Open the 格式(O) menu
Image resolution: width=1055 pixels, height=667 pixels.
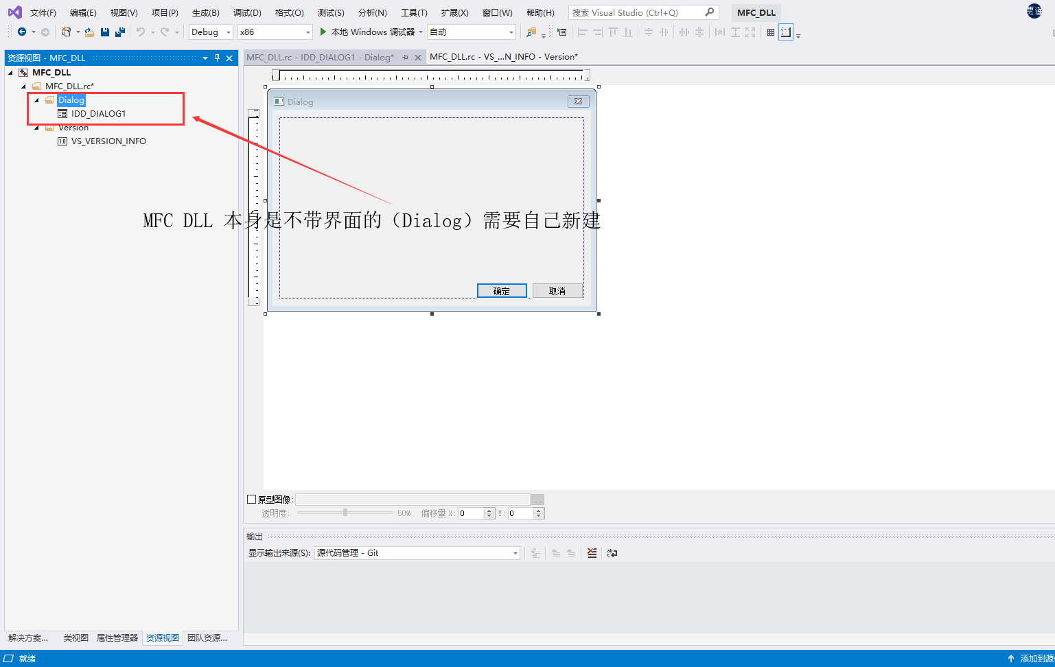pos(289,12)
